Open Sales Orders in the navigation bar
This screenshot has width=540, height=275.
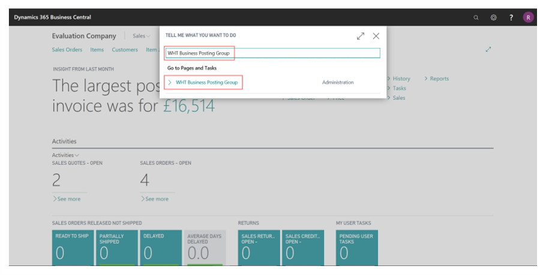coord(67,50)
